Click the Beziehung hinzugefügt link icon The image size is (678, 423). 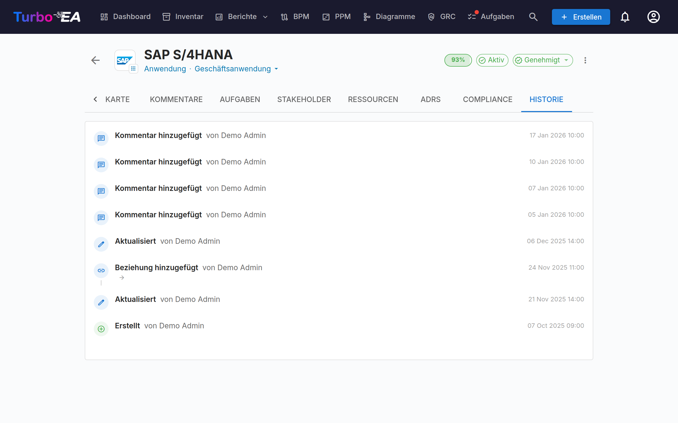click(x=101, y=270)
